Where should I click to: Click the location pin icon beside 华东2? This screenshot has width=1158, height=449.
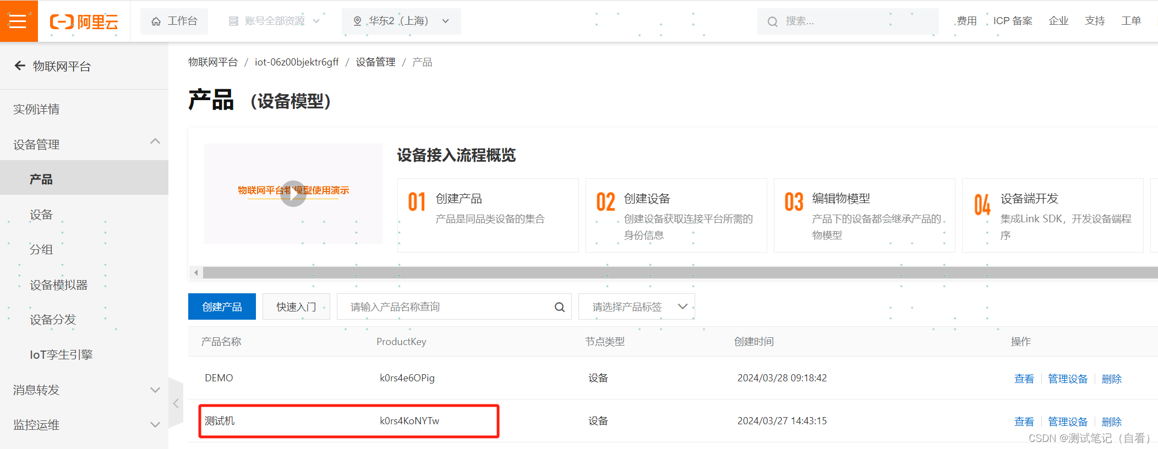pos(357,21)
